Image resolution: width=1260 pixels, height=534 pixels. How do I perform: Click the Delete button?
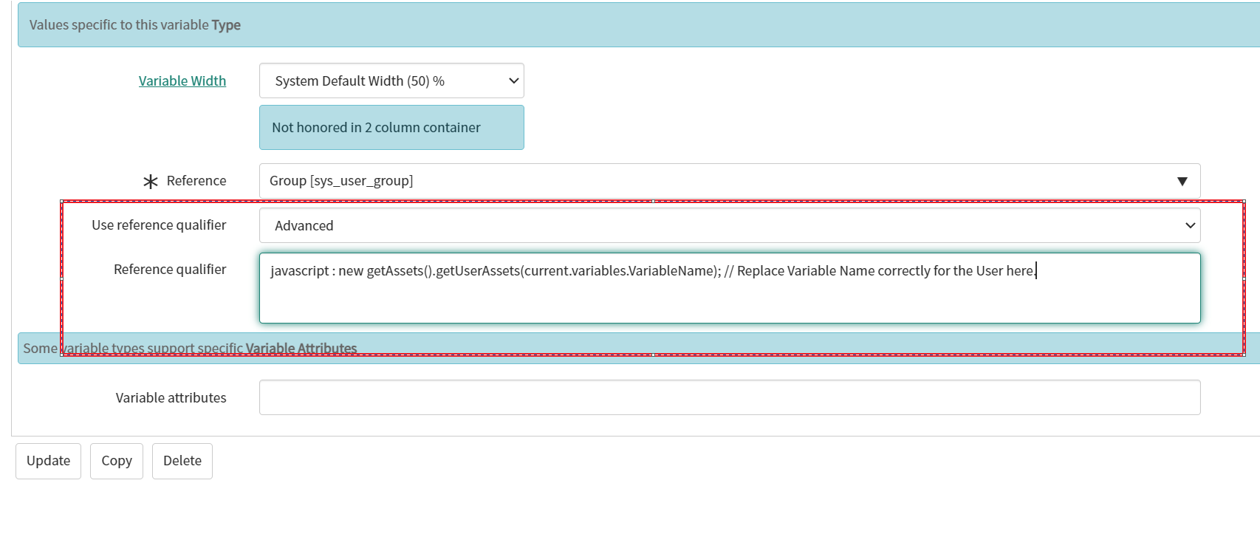coord(182,461)
